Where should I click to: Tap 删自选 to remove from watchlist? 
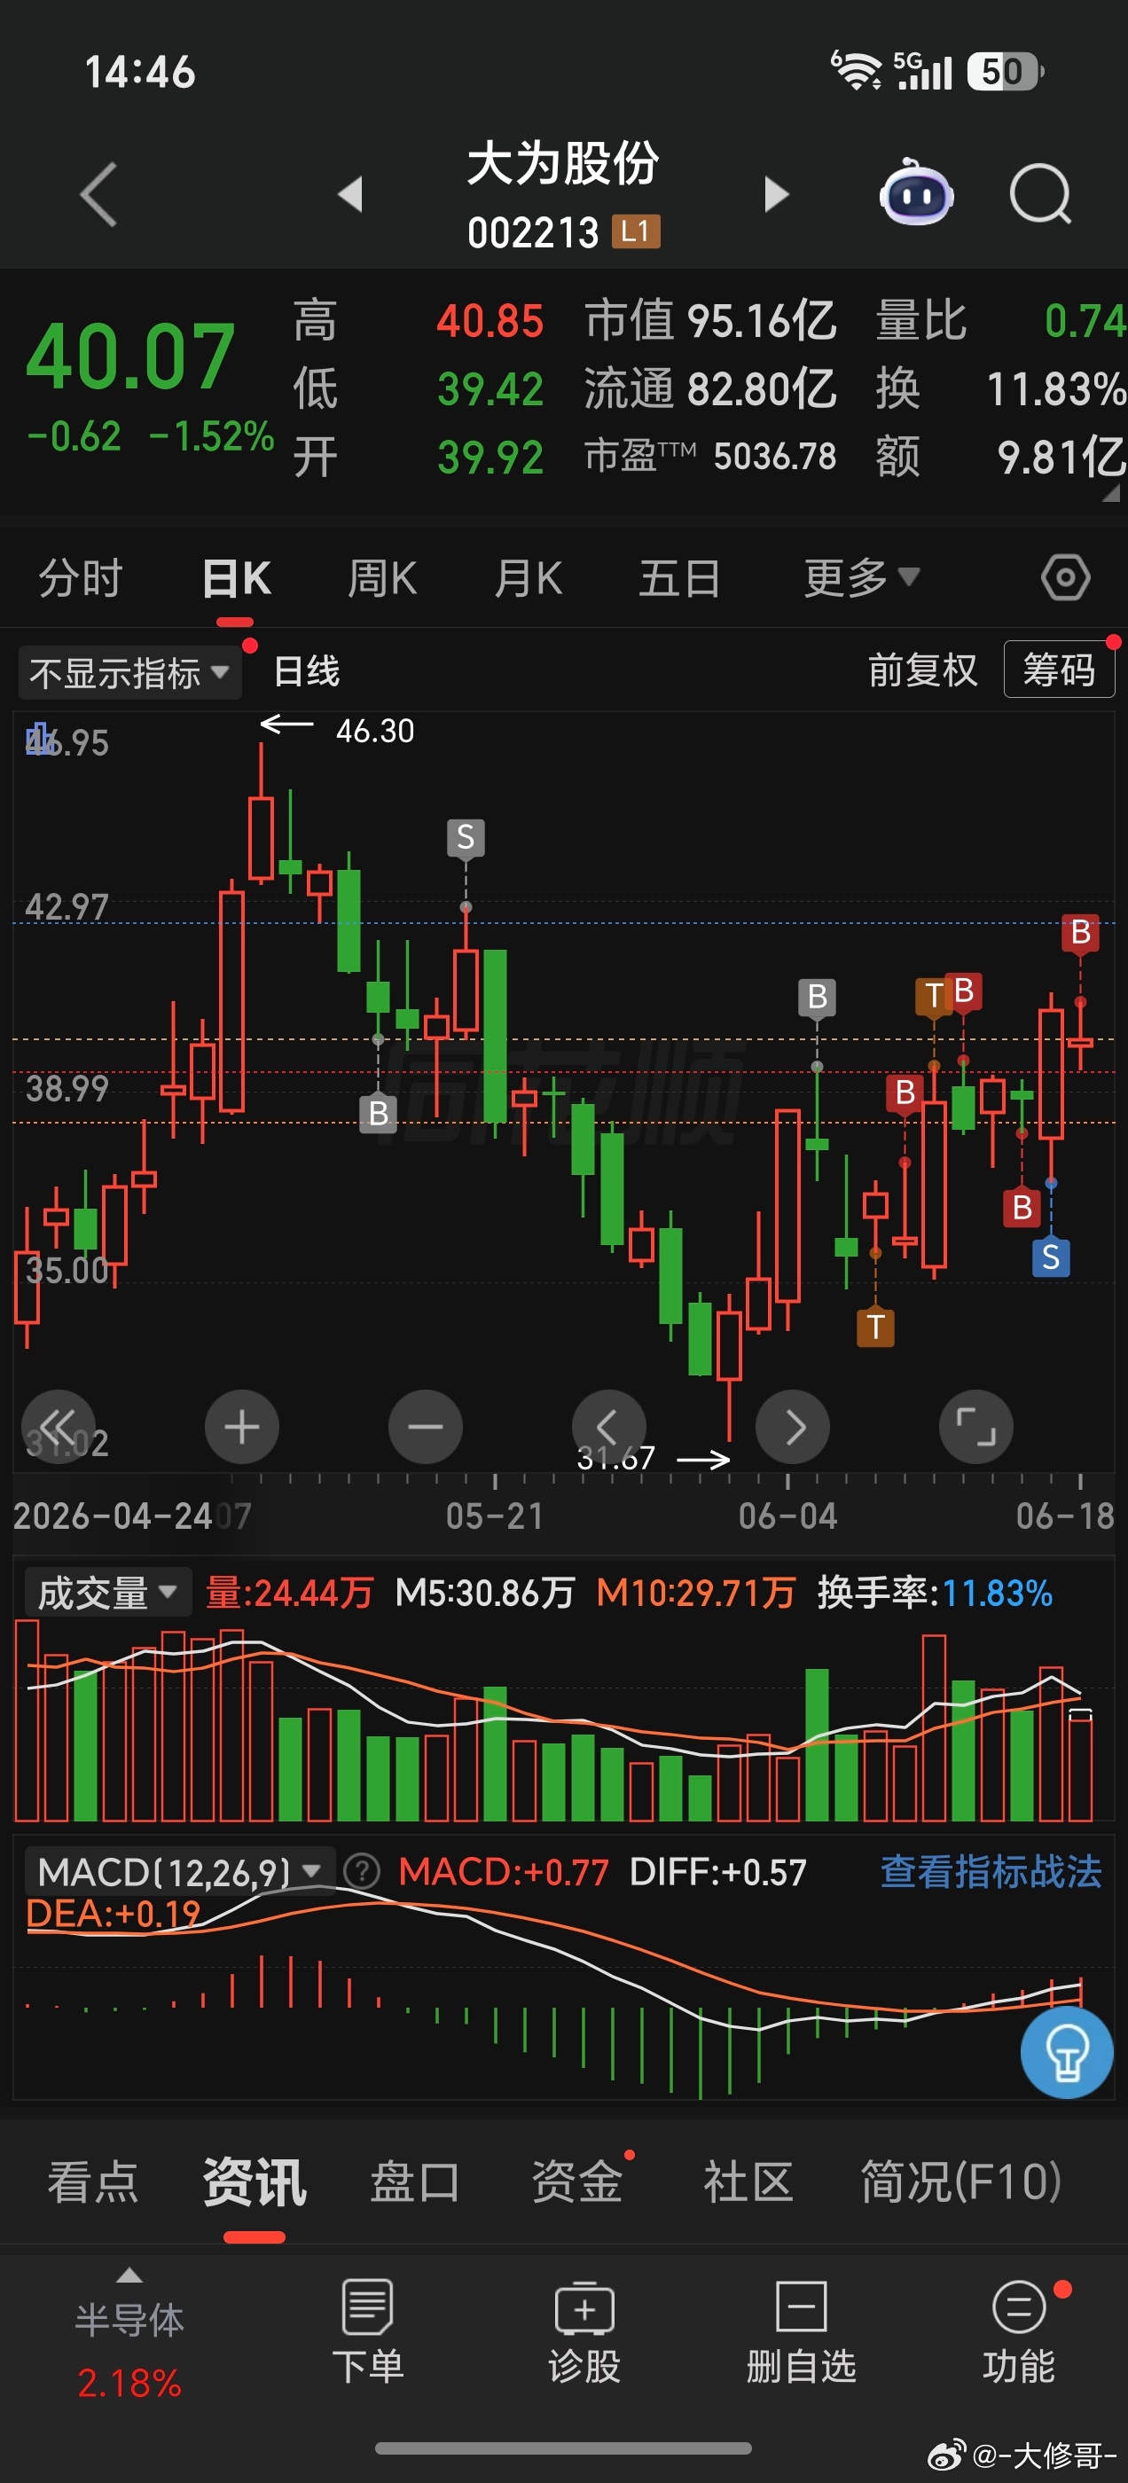(801, 2332)
